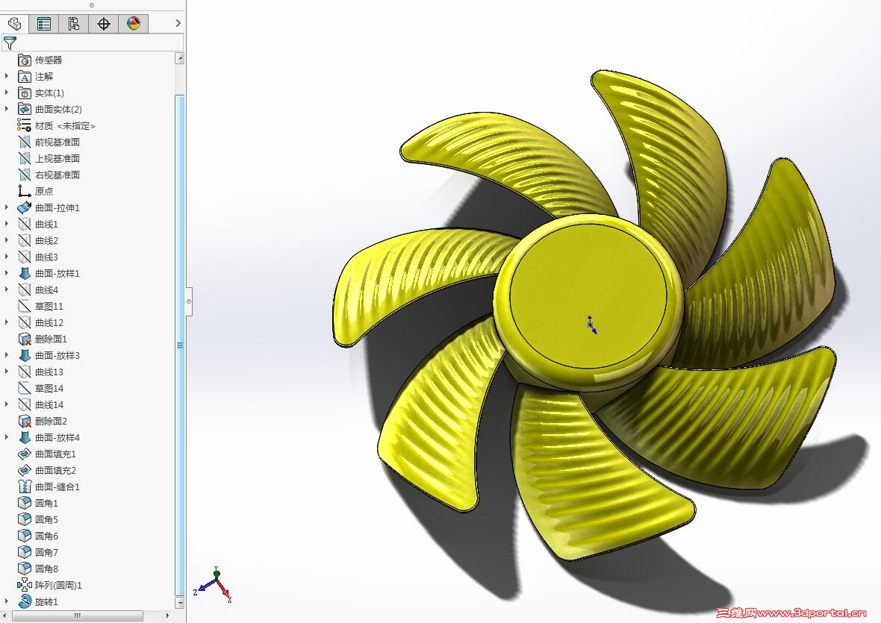Select the 注解 annotations icon
The width and height of the screenshot is (881, 623).
pyautogui.click(x=24, y=76)
